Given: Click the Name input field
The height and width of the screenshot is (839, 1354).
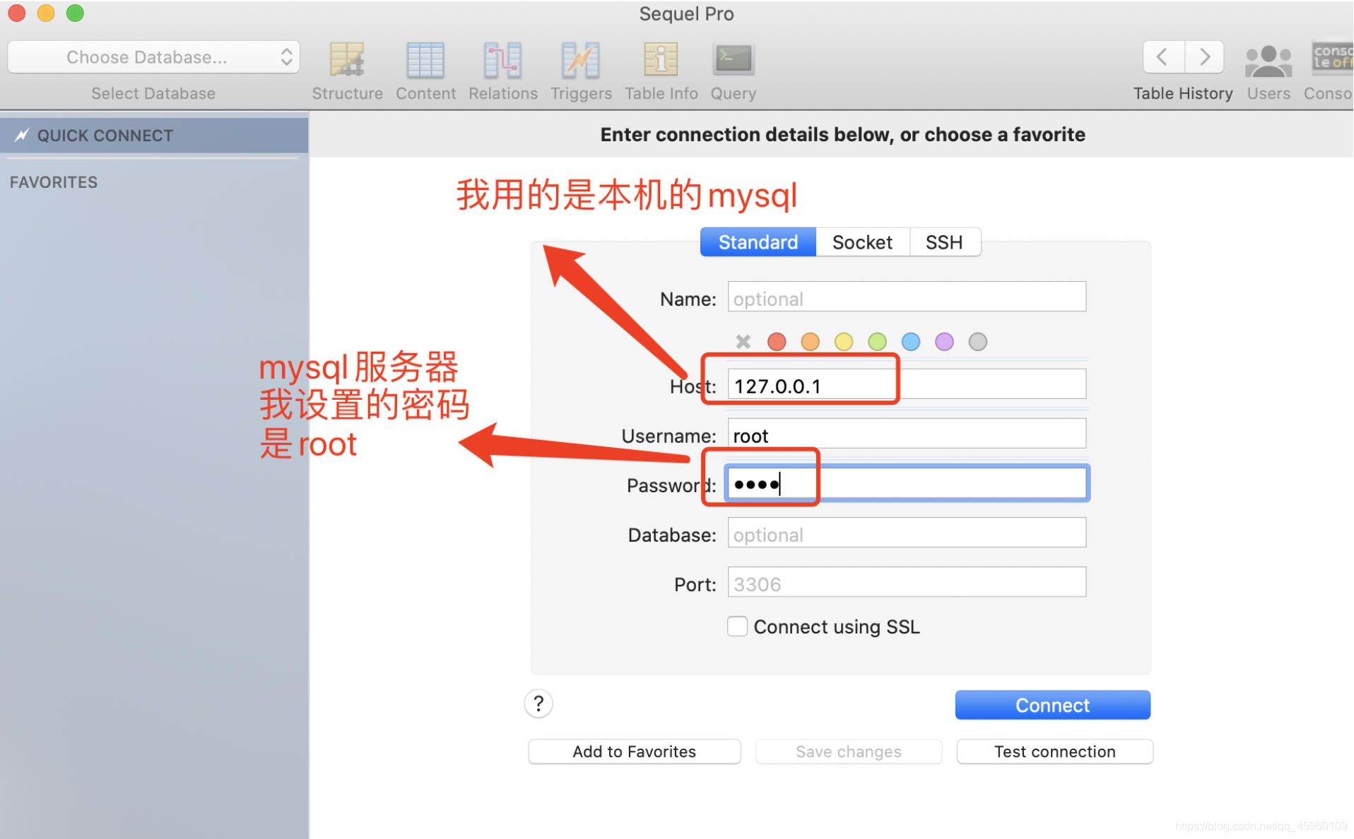Looking at the screenshot, I should [x=907, y=297].
